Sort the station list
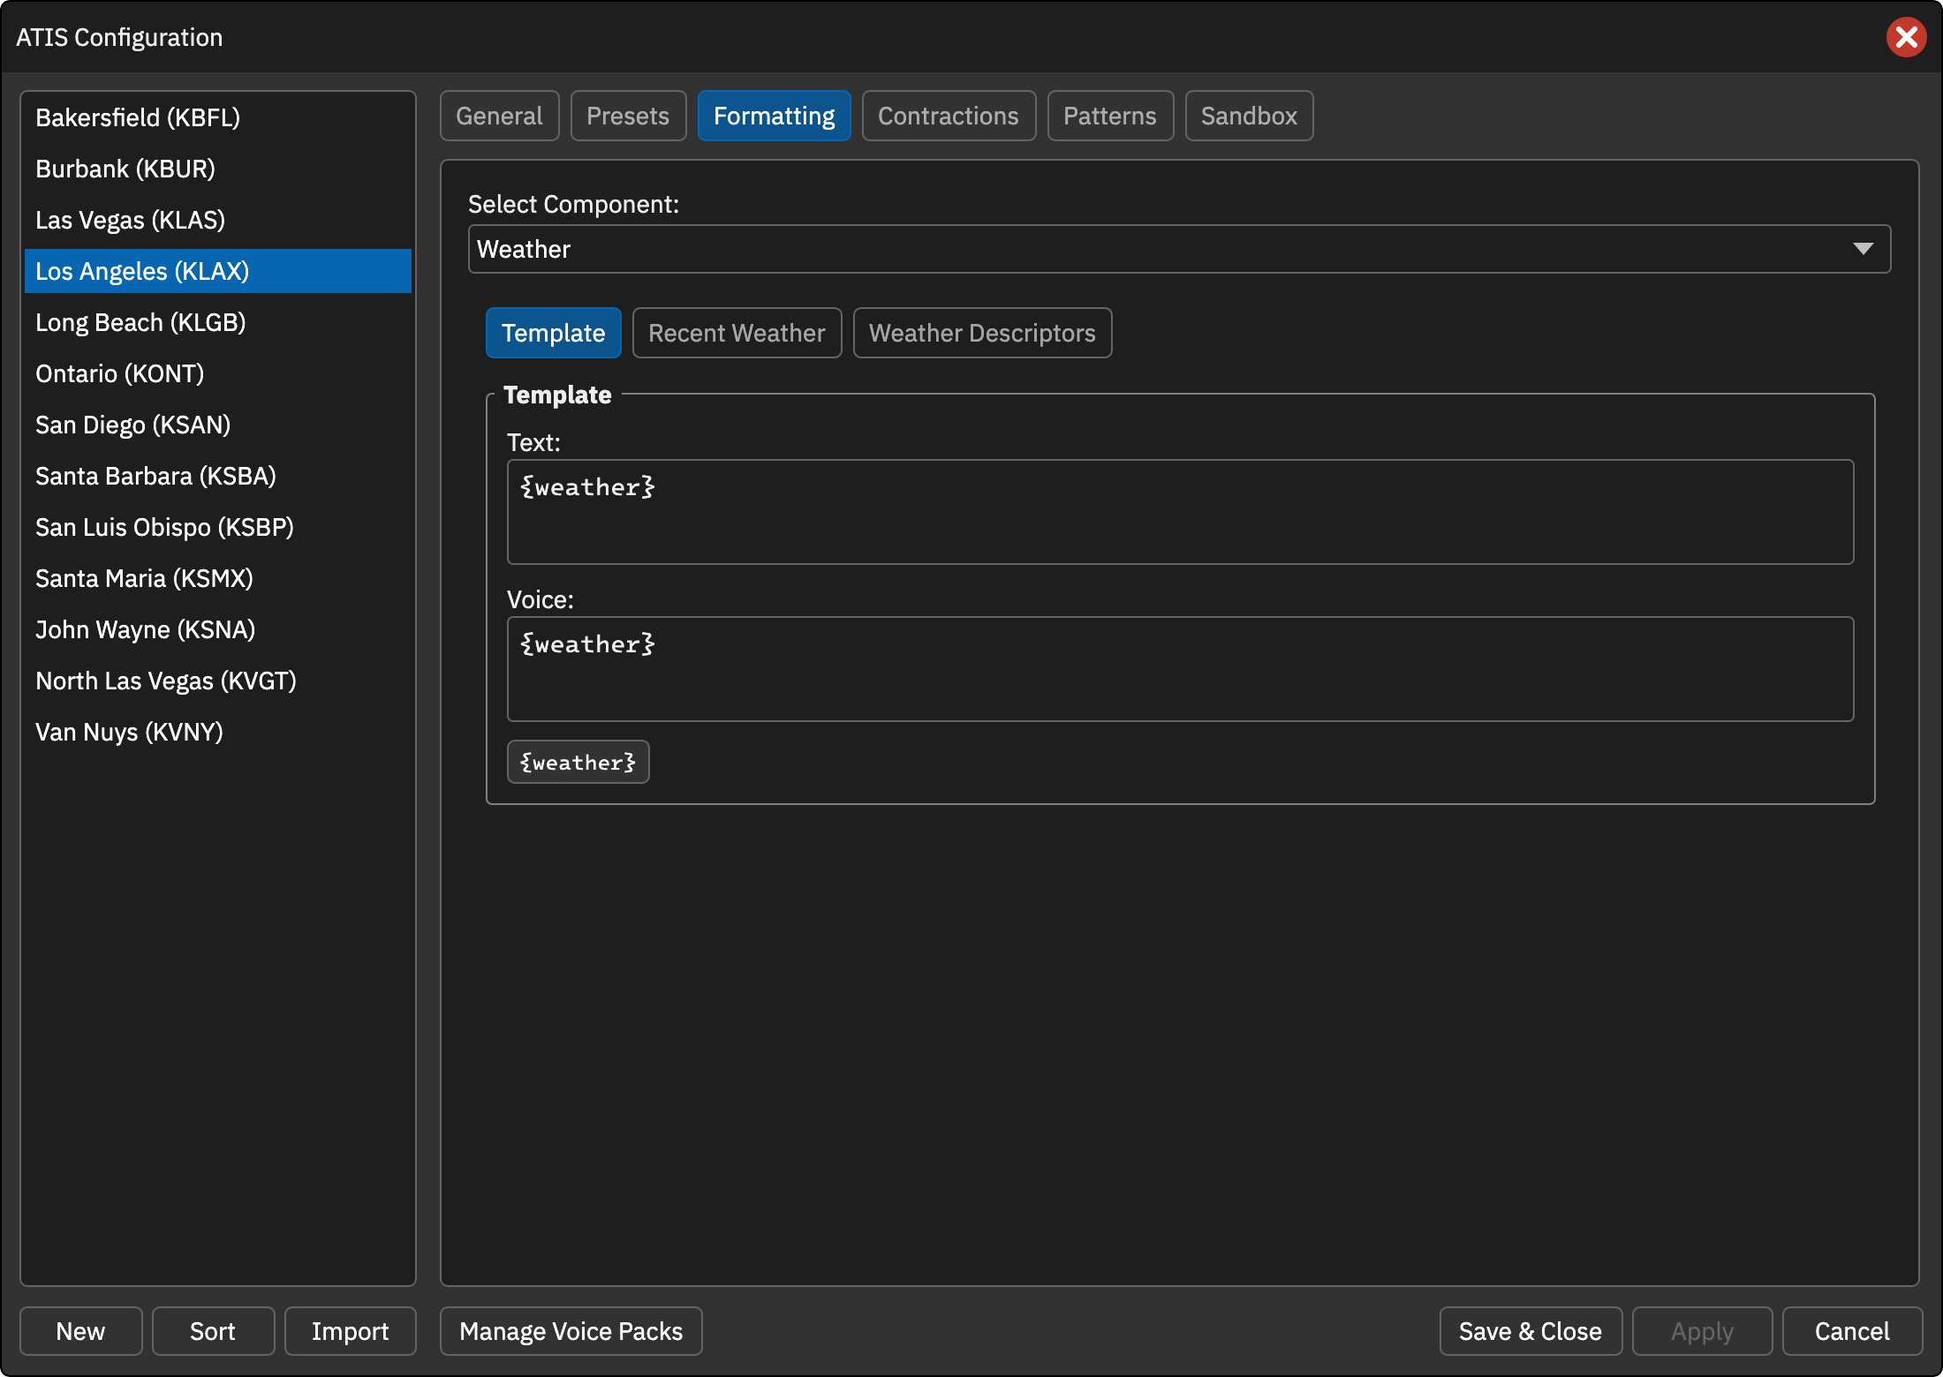The height and width of the screenshot is (1377, 1943). coord(213,1331)
